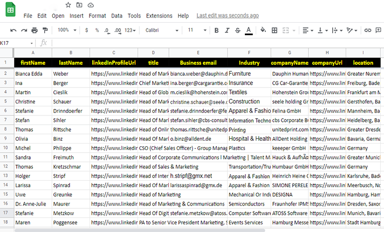Image resolution: width=384 pixels, height=232 pixels.
Task: Click 'Last edit was seconds ago' link
Action: [227, 16]
